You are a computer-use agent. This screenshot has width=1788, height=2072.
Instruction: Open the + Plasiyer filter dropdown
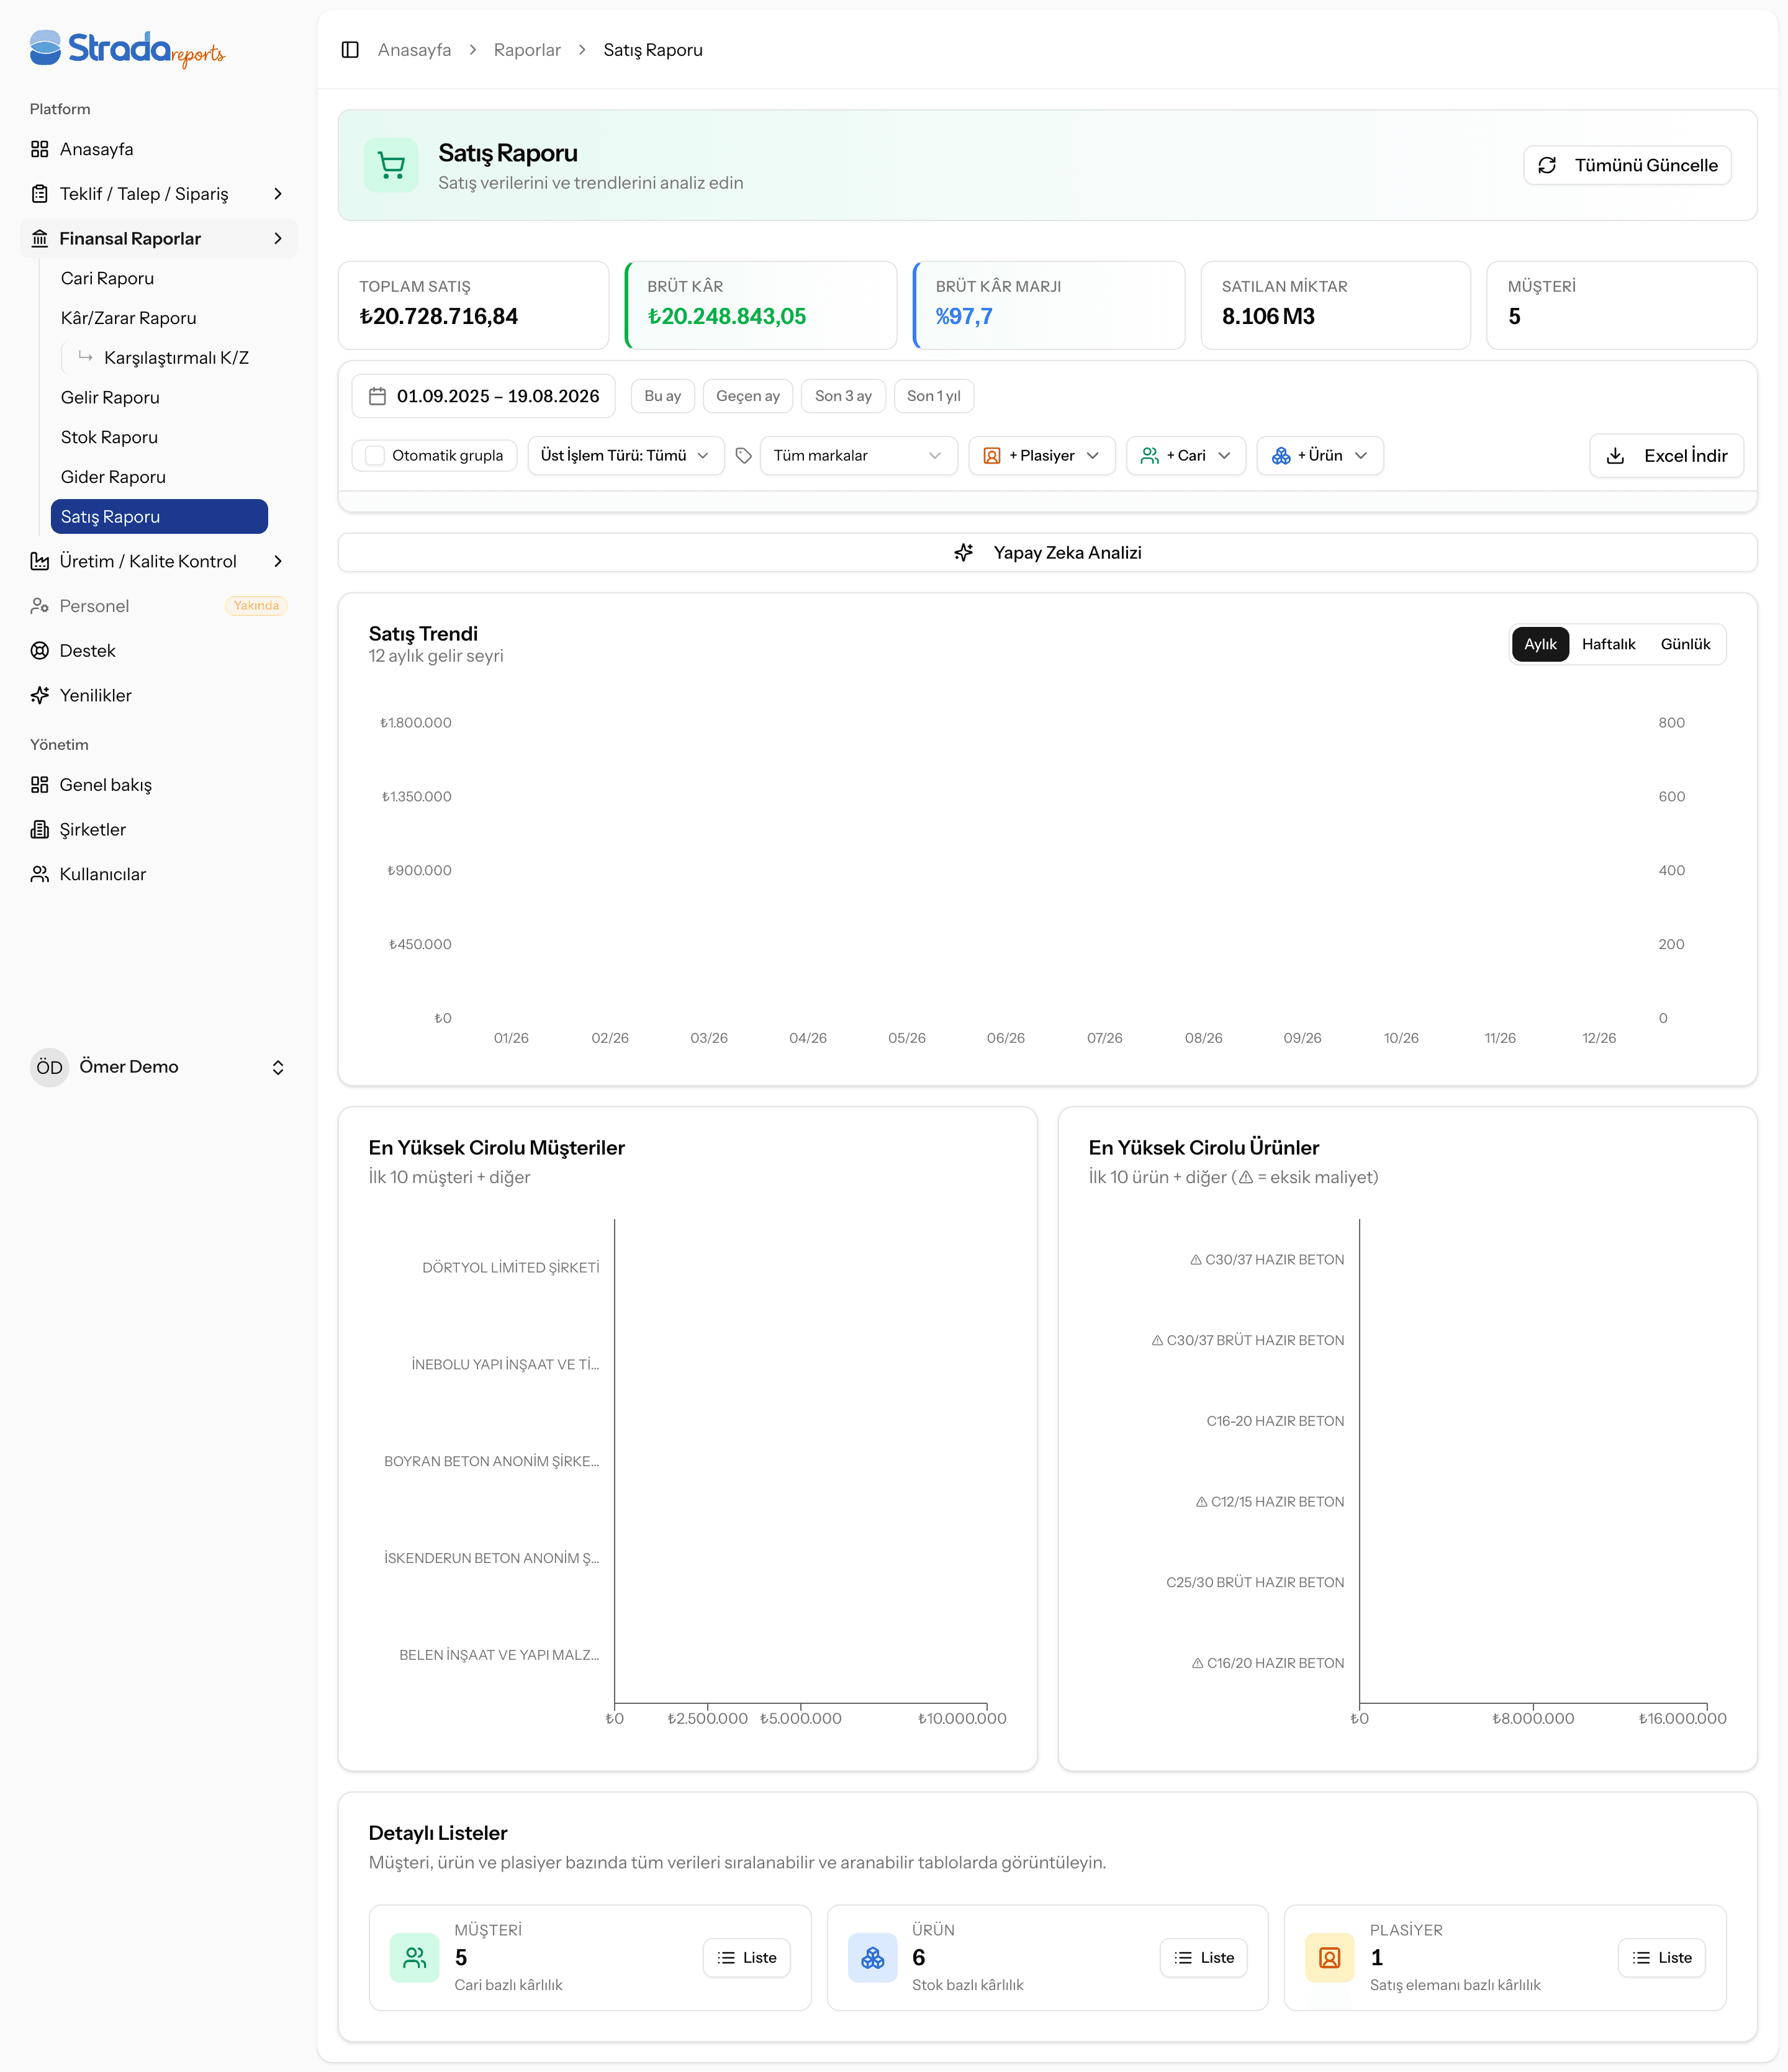point(1041,455)
